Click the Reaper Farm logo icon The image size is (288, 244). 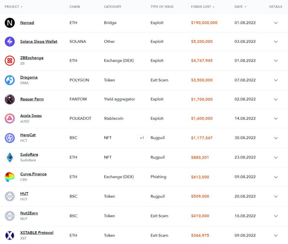pos(10,99)
